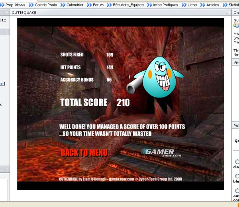Click the chevron icon beside Galerie Photo
Image resolution: width=239 pixels, height=207 pixels.
point(31,5)
